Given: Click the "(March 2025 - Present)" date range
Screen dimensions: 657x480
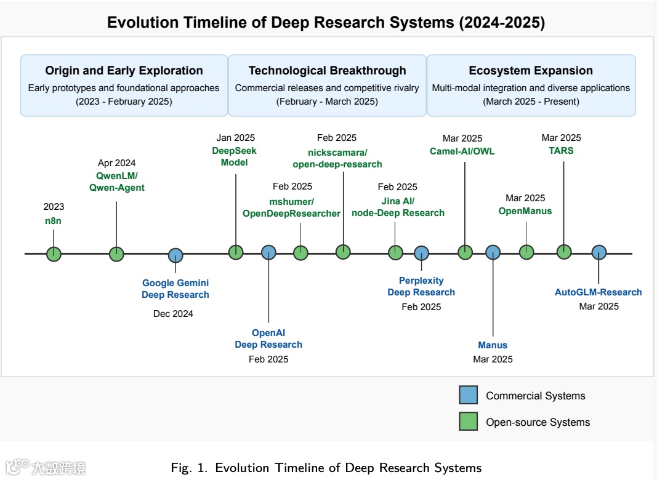Looking at the screenshot, I should 531,102.
